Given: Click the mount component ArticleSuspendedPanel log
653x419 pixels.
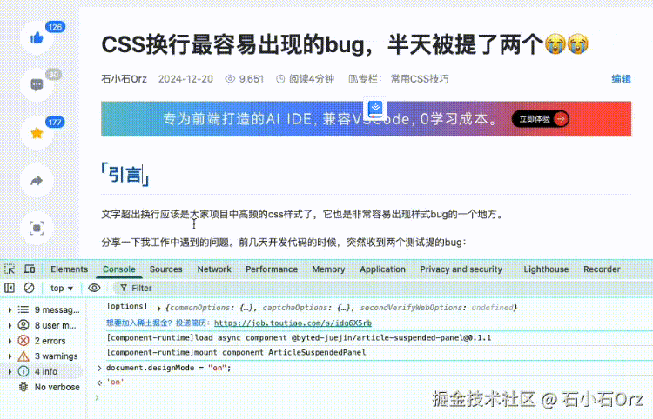Looking at the screenshot, I should tap(236, 352).
